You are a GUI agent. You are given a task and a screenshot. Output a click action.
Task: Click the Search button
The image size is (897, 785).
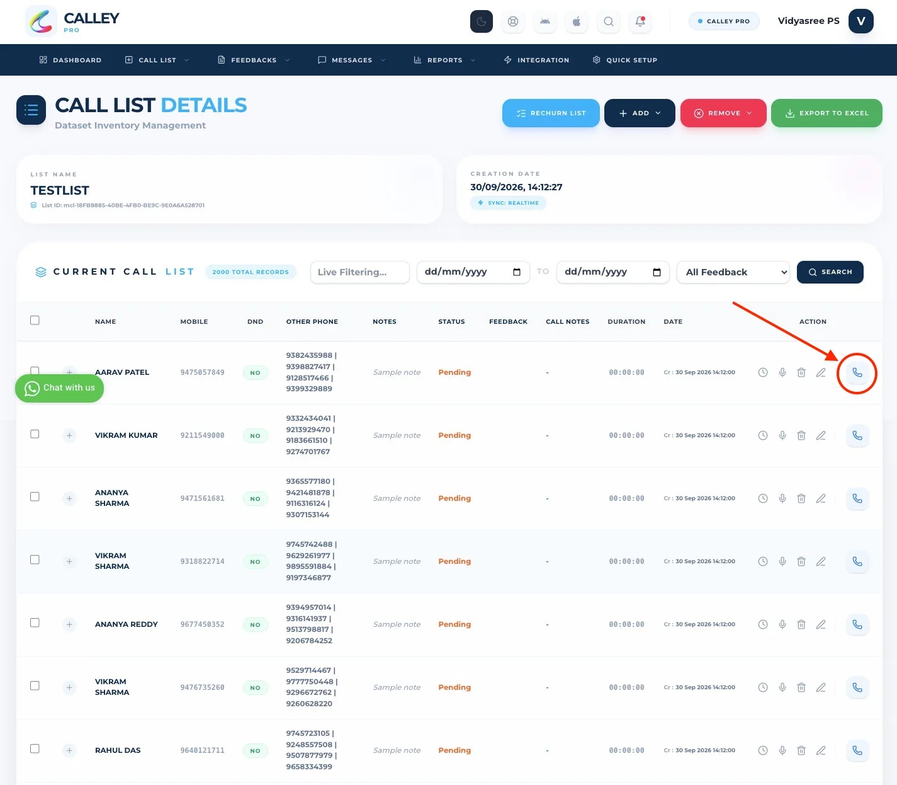click(830, 272)
